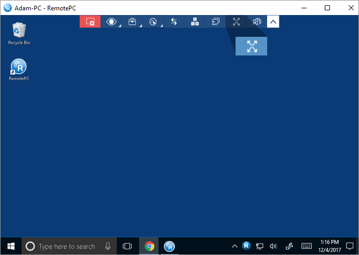Image resolution: width=359 pixels, height=255 pixels.
Task: Open the Windows Start menu
Action: tap(10, 246)
